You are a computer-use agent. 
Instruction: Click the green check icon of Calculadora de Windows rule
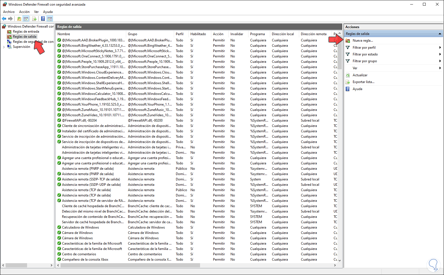[59, 227]
